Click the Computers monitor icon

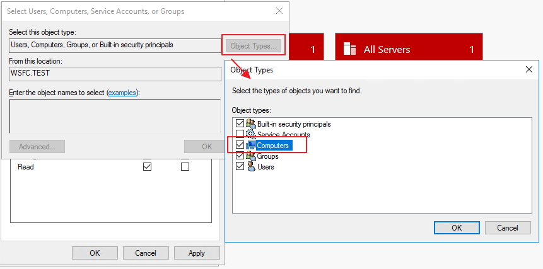[x=250, y=146]
